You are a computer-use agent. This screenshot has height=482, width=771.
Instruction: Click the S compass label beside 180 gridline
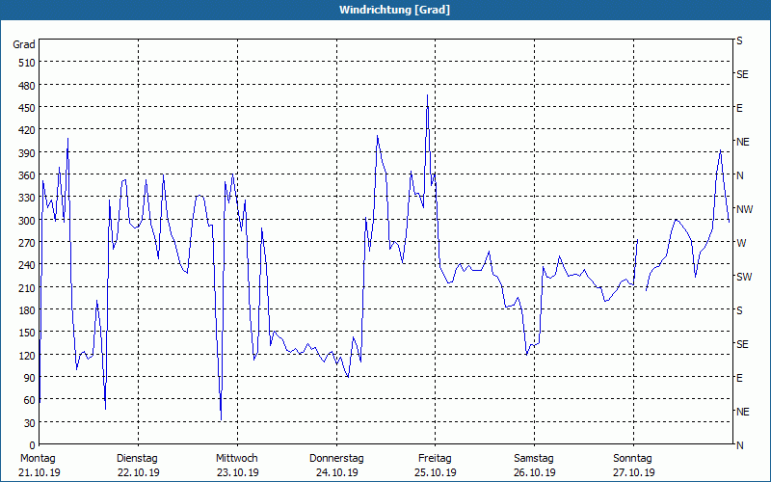point(739,310)
